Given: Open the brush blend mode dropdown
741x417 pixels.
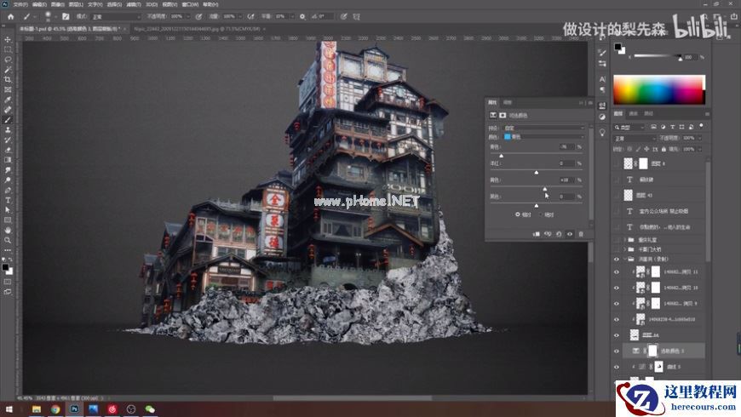Looking at the screenshot, I should [116, 16].
